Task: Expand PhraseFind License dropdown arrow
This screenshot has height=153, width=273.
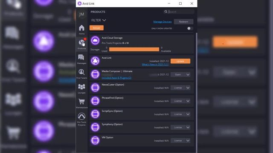Action: click(x=188, y=101)
